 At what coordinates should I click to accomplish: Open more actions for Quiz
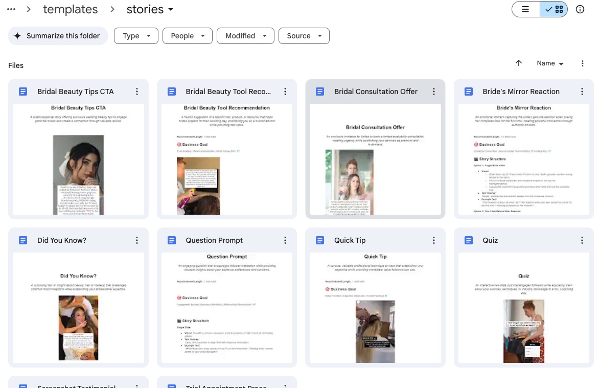[582, 240]
